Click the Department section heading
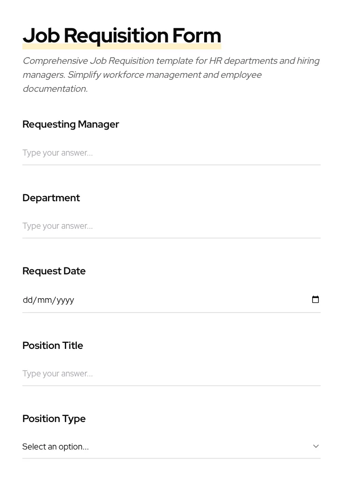 (x=51, y=198)
